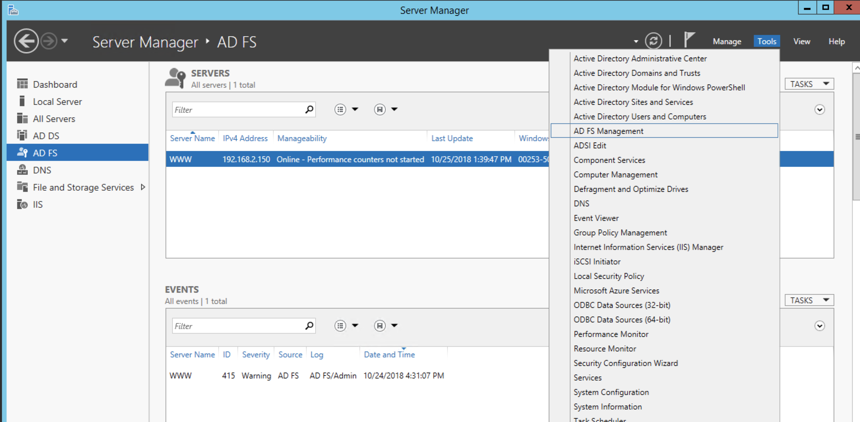The width and height of the screenshot is (860, 422).
Task: Click Servers save query icon
Action: point(380,109)
